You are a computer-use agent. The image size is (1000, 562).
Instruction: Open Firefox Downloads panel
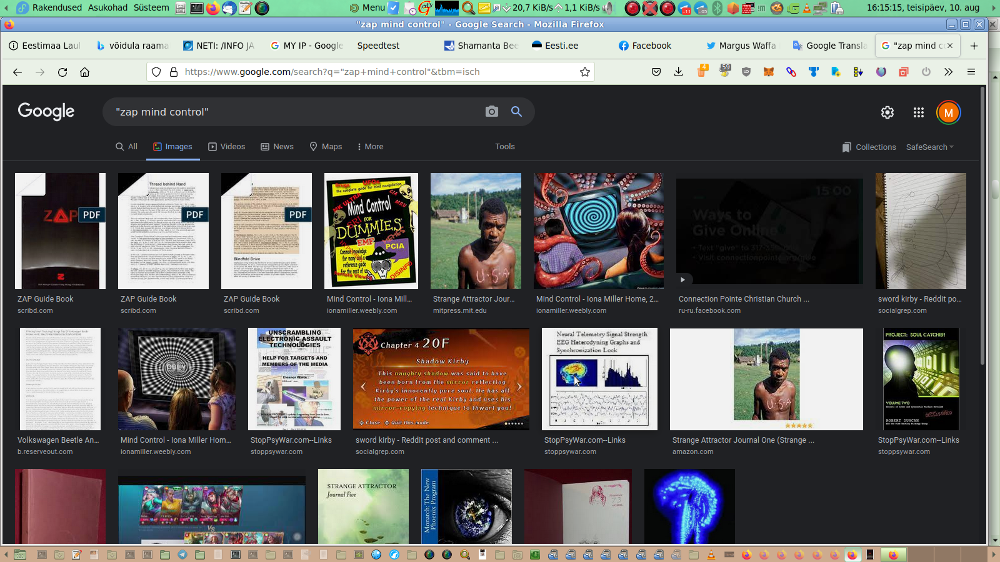click(678, 72)
